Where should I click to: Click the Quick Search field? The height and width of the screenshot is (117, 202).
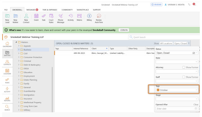[164, 37]
